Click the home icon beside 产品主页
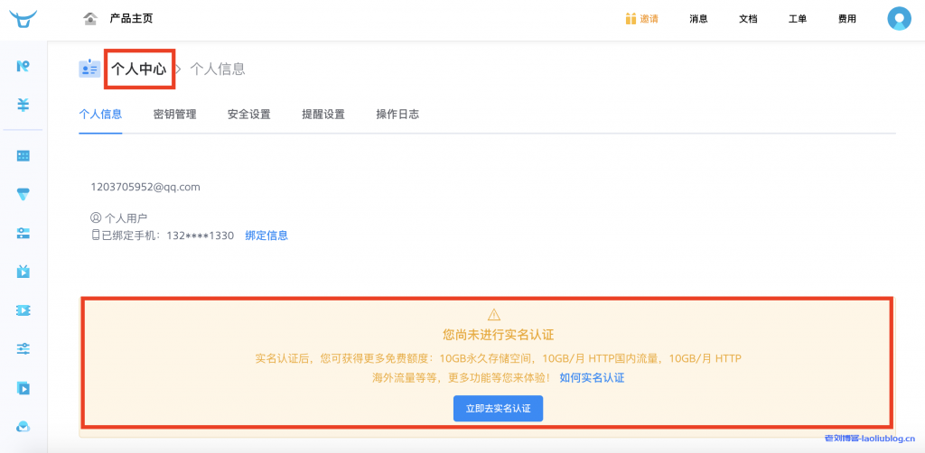This screenshot has height=453, width=925. click(x=89, y=19)
